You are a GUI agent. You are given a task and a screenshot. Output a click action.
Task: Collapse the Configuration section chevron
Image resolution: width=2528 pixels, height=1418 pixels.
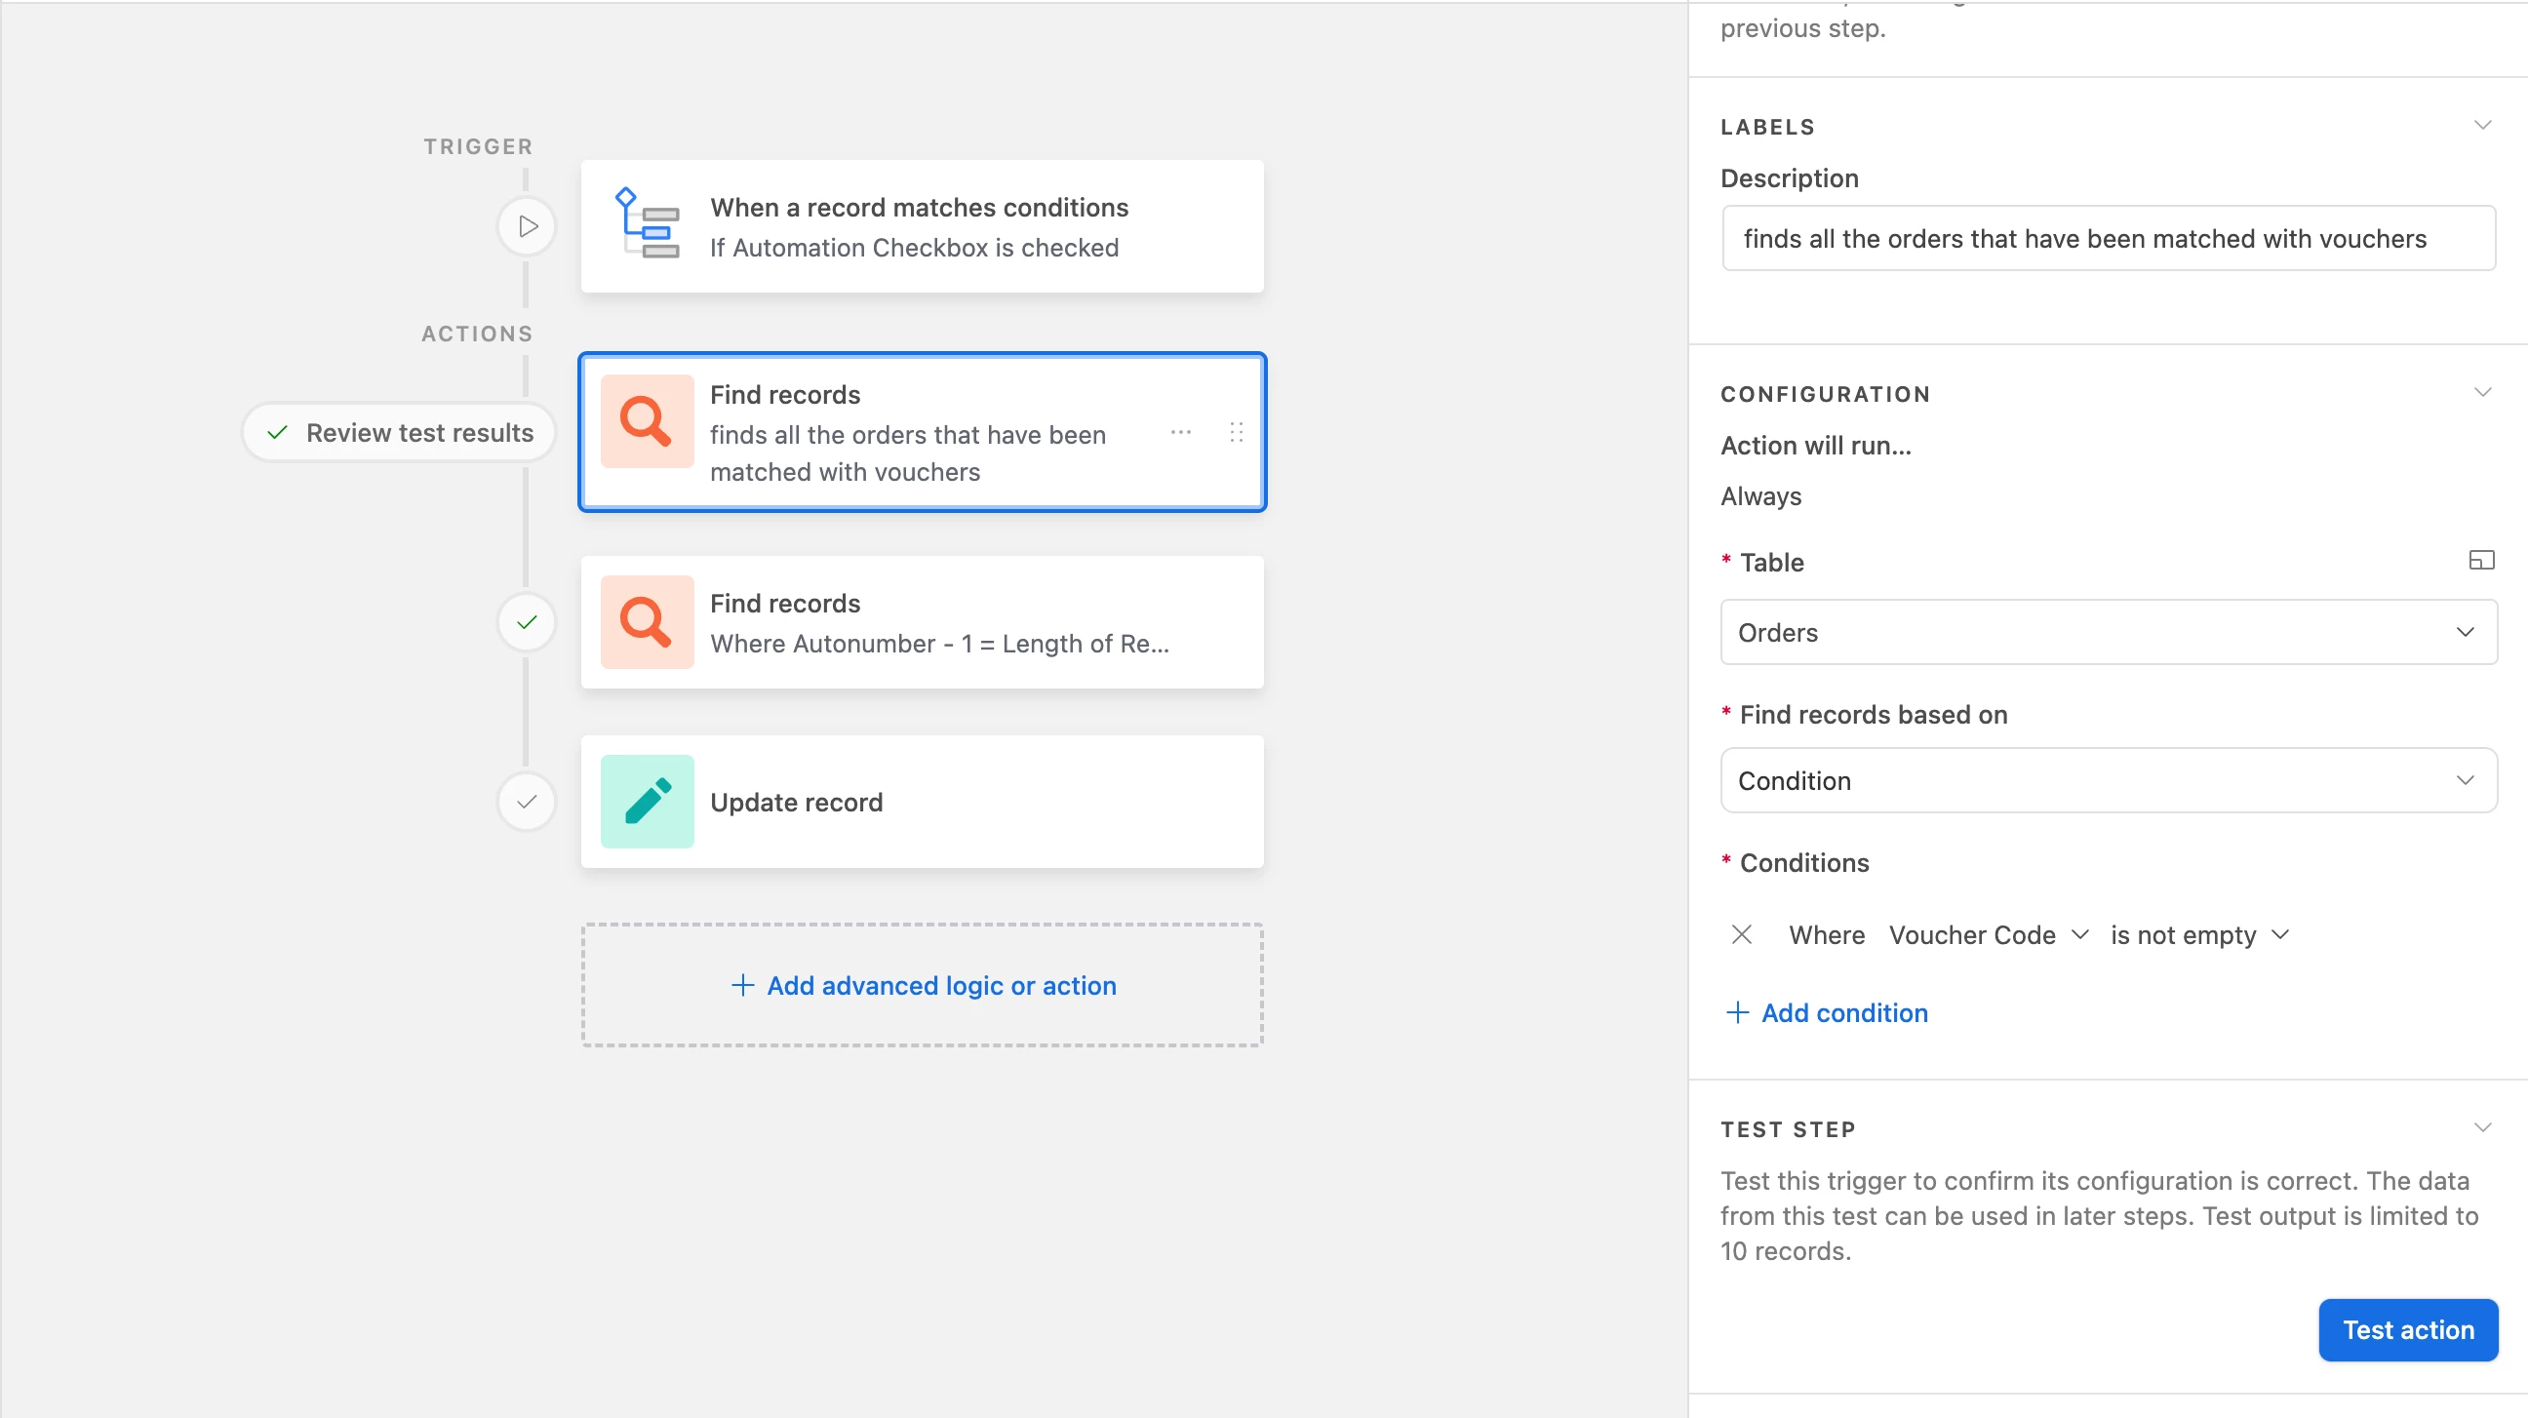[2482, 392]
